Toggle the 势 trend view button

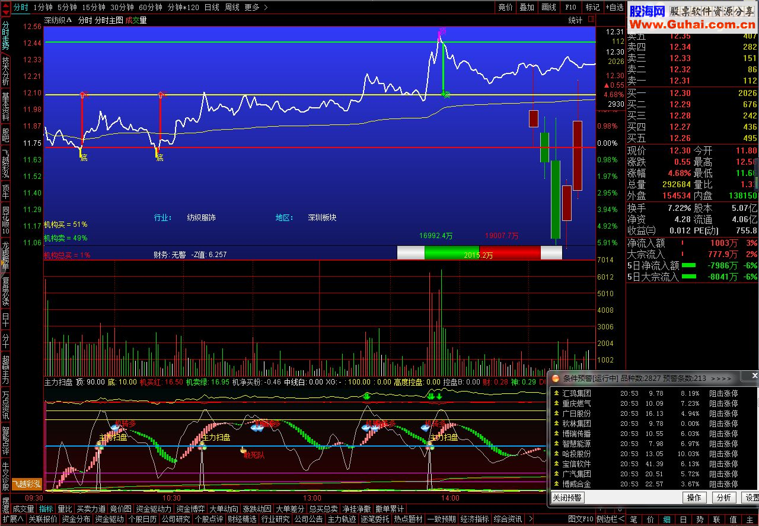pyautogui.click(x=700, y=519)
